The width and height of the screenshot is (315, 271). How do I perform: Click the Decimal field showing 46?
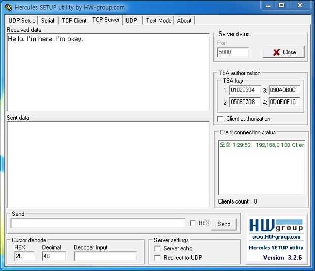[x=54, y=256]
